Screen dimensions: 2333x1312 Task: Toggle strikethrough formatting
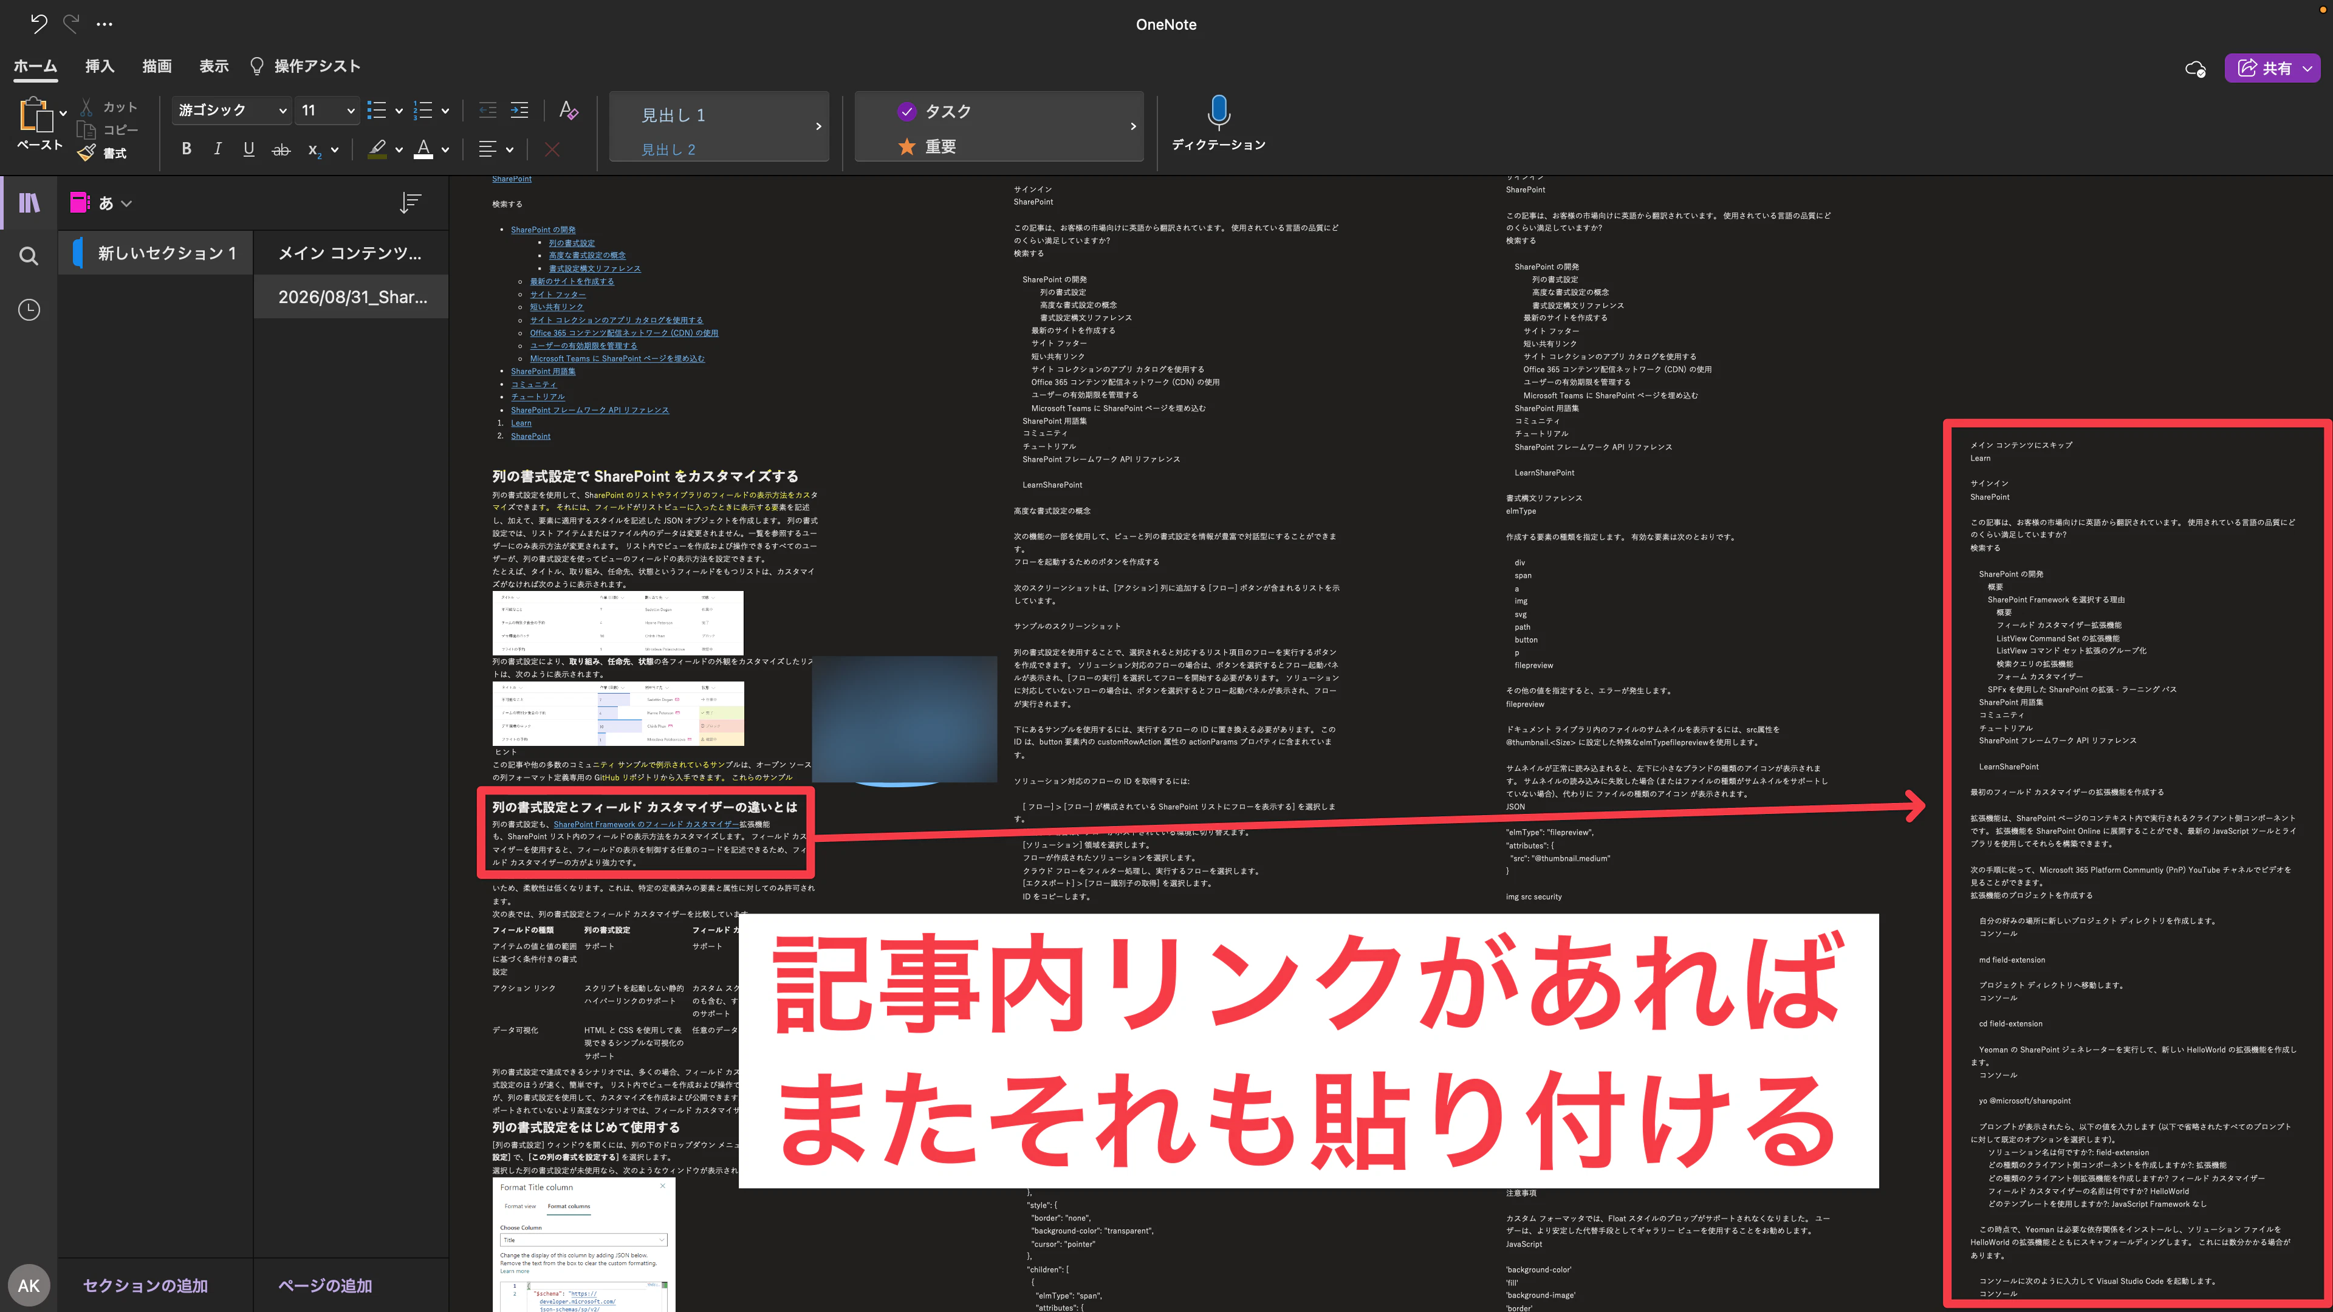pyautogui.click(x=282, y=149)
